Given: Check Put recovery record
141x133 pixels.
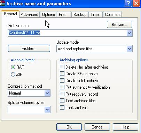Looking at the screenshot, I should (x=62, y=94).
